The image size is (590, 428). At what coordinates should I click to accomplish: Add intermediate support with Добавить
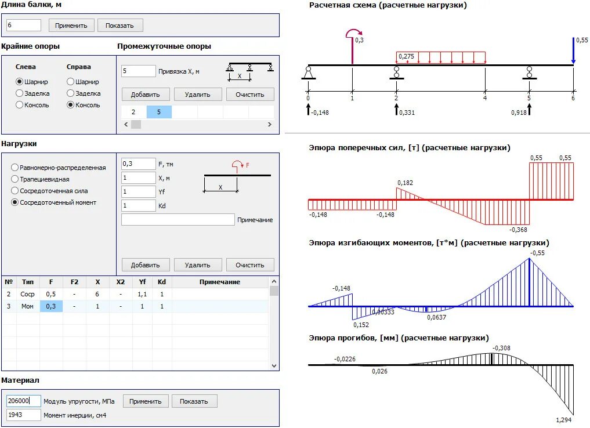pos(146,95)
